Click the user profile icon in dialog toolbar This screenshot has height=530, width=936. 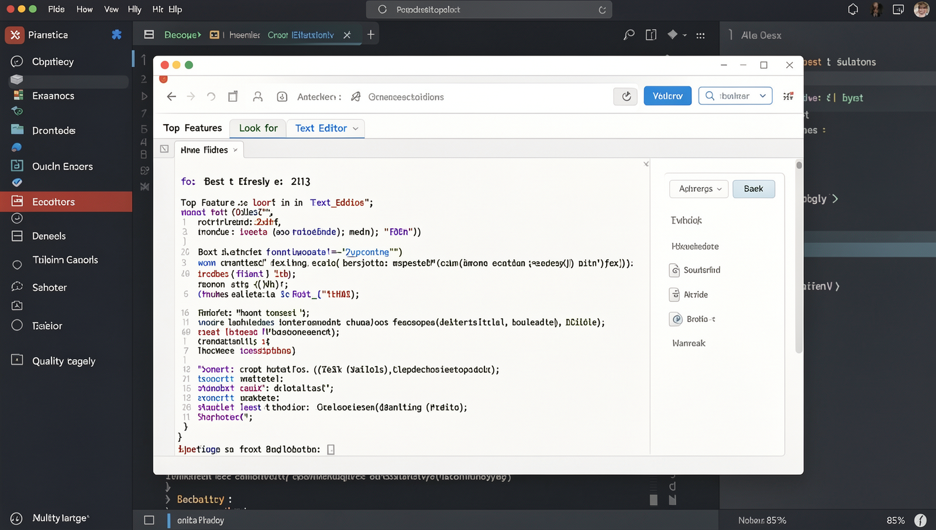[257, 97]
